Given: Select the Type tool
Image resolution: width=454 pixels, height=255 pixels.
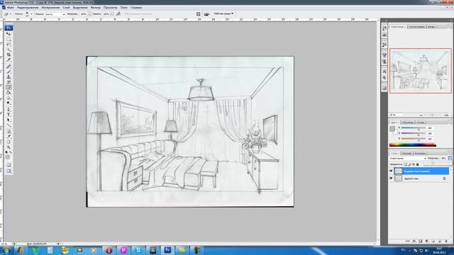Looking at the screenshot, I should point(9,115).
